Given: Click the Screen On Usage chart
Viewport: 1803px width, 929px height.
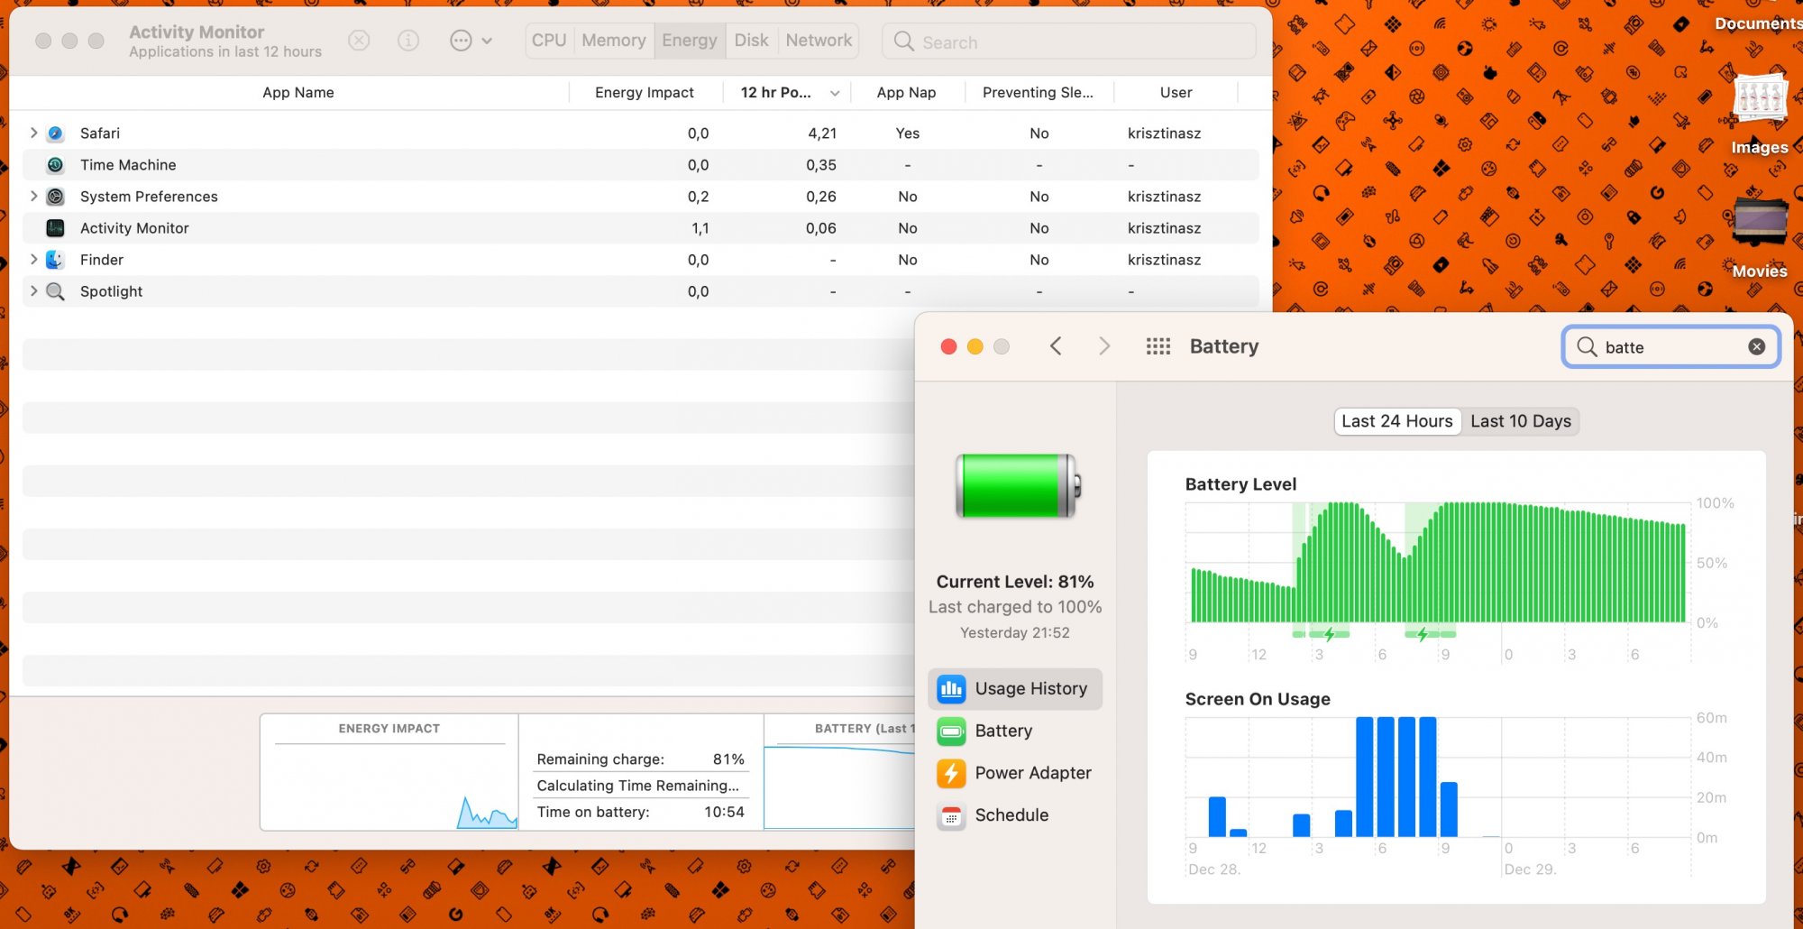Looking at the screenshot, I should pyautogui.click(x=1439, y=777).
